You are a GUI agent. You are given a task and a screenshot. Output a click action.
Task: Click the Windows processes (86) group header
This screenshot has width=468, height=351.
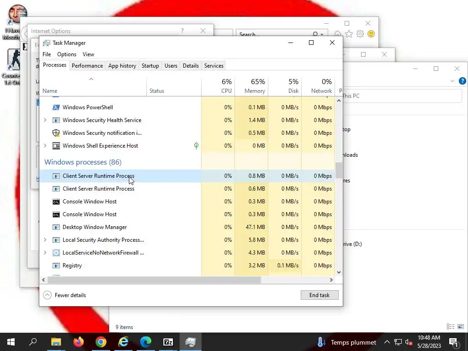(x=83, y=162)
